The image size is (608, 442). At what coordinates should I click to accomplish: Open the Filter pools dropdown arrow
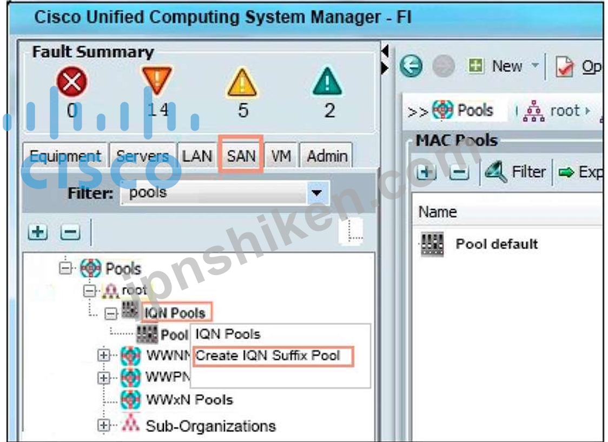click(x=317, y=192)
